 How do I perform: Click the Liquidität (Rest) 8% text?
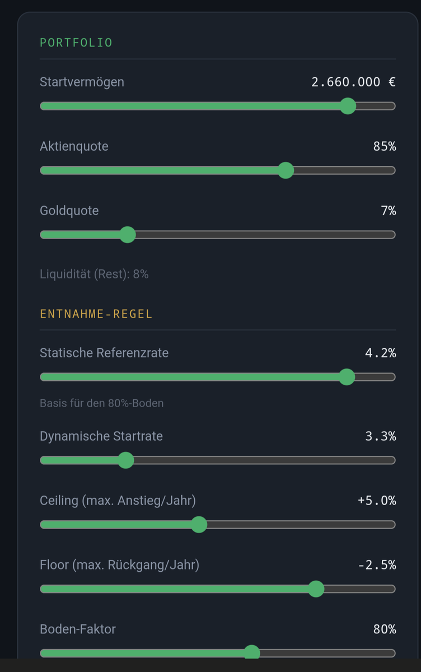pyautogui.click(x=94, y=274)
